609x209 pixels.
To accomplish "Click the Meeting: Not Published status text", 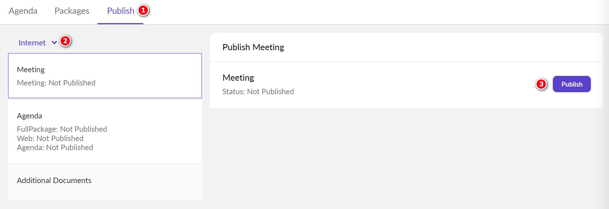I will [56, 83].
